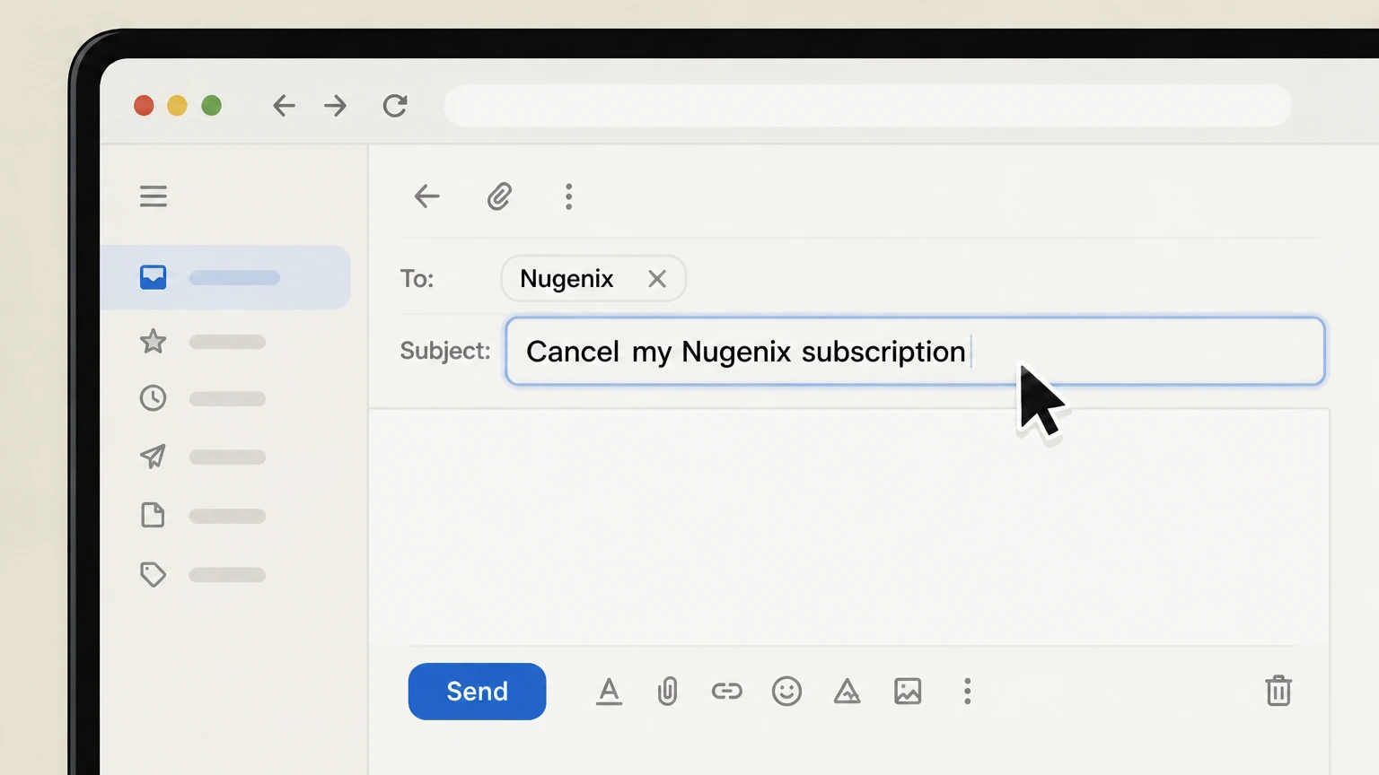Reload the page with refresh icon

(395, 106)
